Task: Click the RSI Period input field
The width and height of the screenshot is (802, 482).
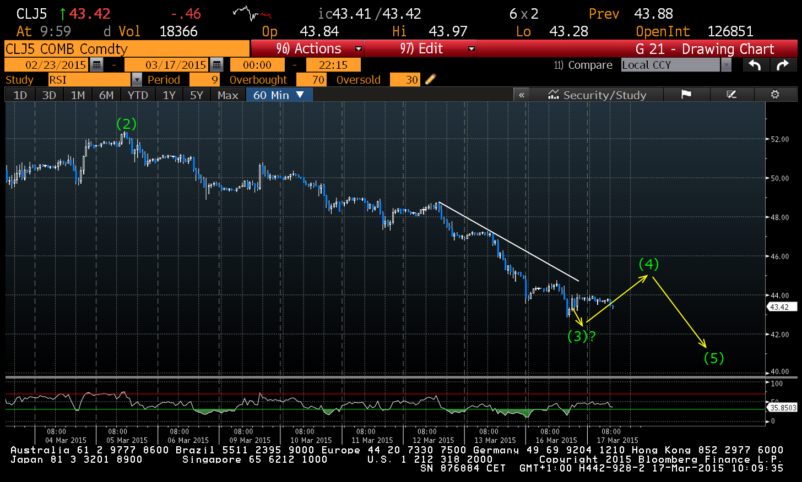Action: click(204, 80)
